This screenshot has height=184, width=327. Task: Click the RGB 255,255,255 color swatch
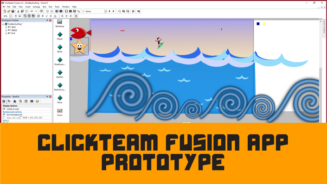click(21, 118)
